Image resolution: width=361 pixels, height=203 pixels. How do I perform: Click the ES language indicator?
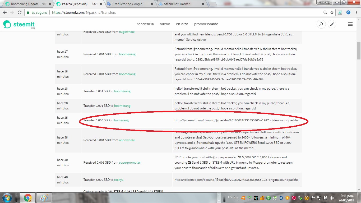[x=230, y=197]
